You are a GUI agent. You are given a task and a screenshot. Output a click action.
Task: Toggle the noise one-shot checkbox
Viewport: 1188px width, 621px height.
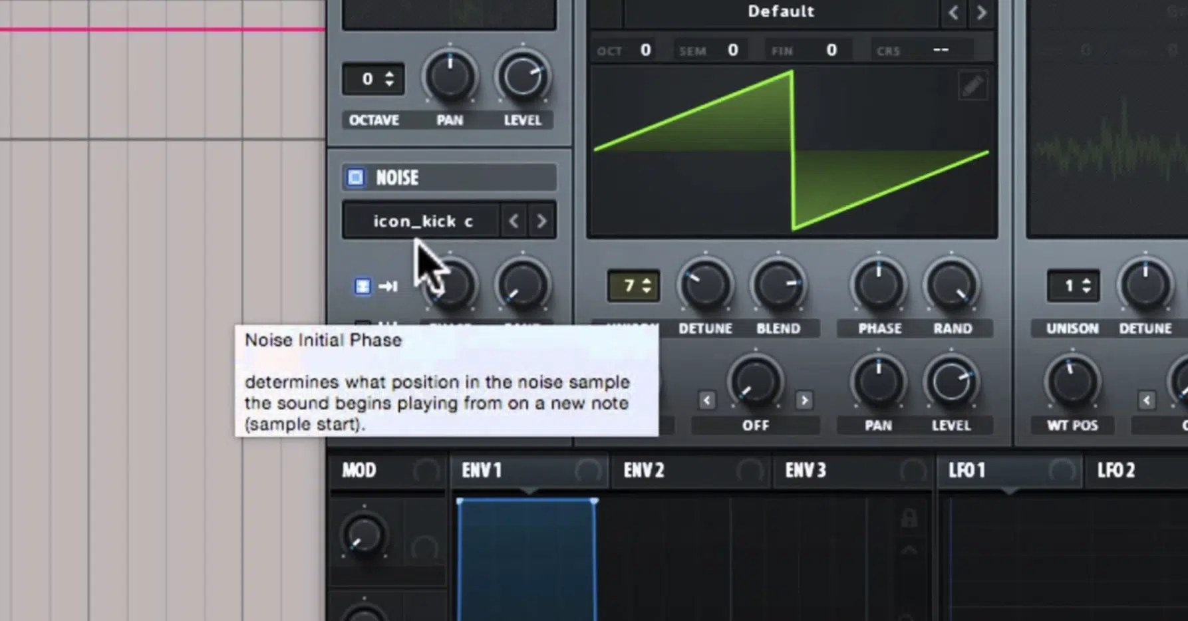click(363, 286)
